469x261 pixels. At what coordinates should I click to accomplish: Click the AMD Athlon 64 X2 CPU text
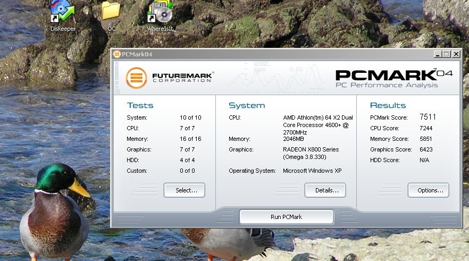[x=318, y=125]
